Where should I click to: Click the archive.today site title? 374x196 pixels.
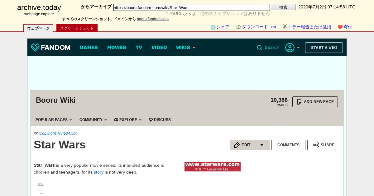(39, 7)
